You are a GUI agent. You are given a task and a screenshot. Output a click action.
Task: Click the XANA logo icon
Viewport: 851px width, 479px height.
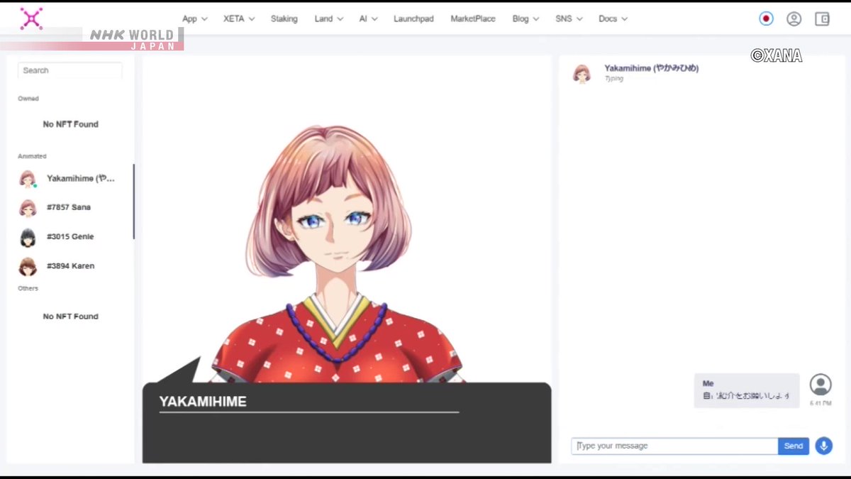31,18
